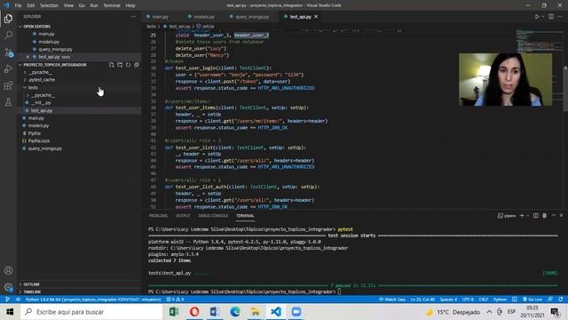The image size is (568, 320).
Task: Click New Folder icon in project header
Action: point(120,65)
